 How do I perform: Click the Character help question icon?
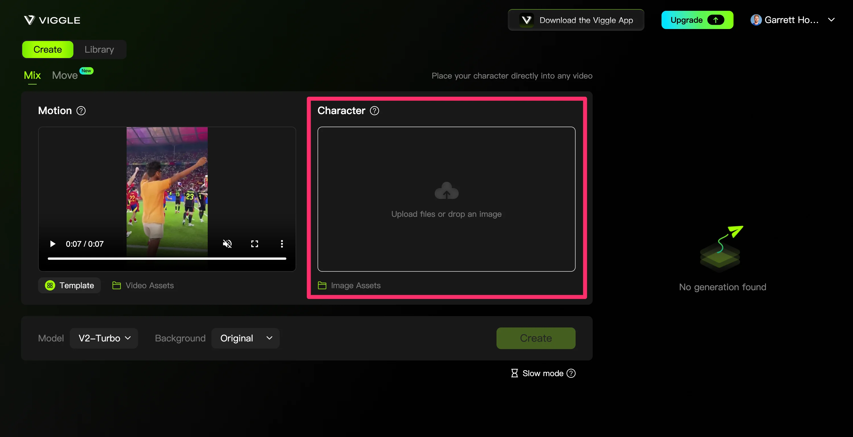pos(374,111)
